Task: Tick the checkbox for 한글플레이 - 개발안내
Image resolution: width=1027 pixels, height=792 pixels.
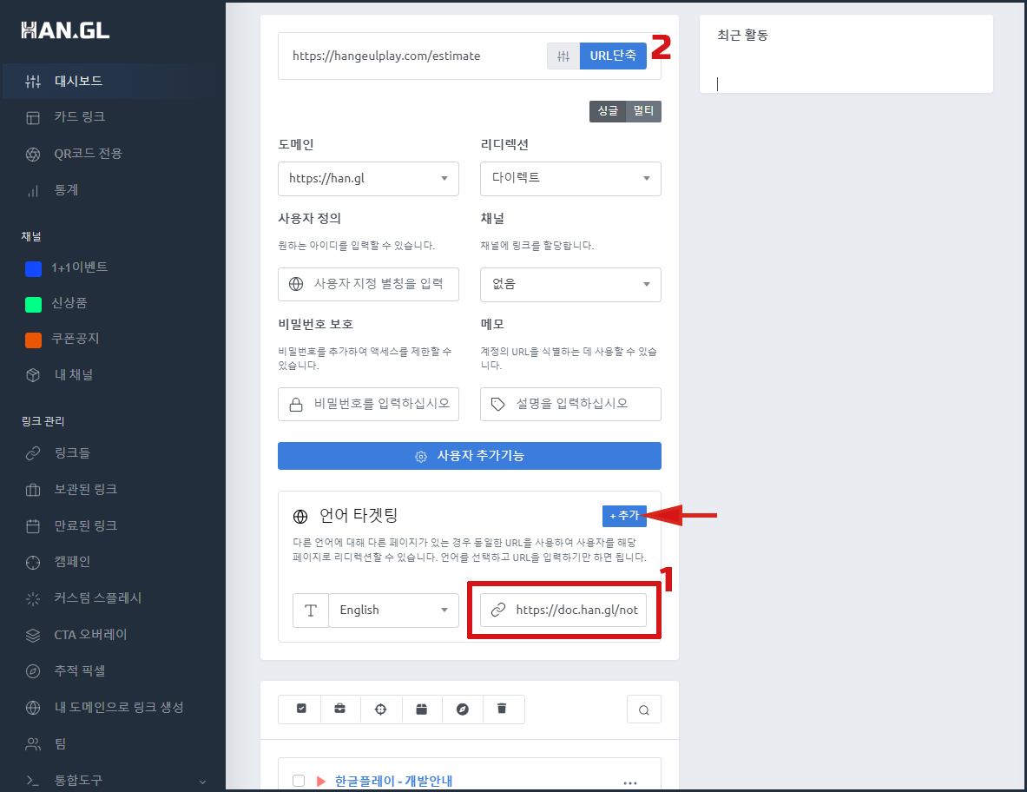Action: 299,780
